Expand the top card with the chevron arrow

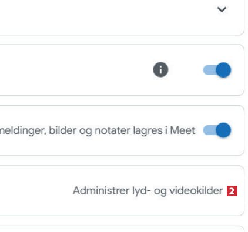pyautogui.click(x=222, y=9)
